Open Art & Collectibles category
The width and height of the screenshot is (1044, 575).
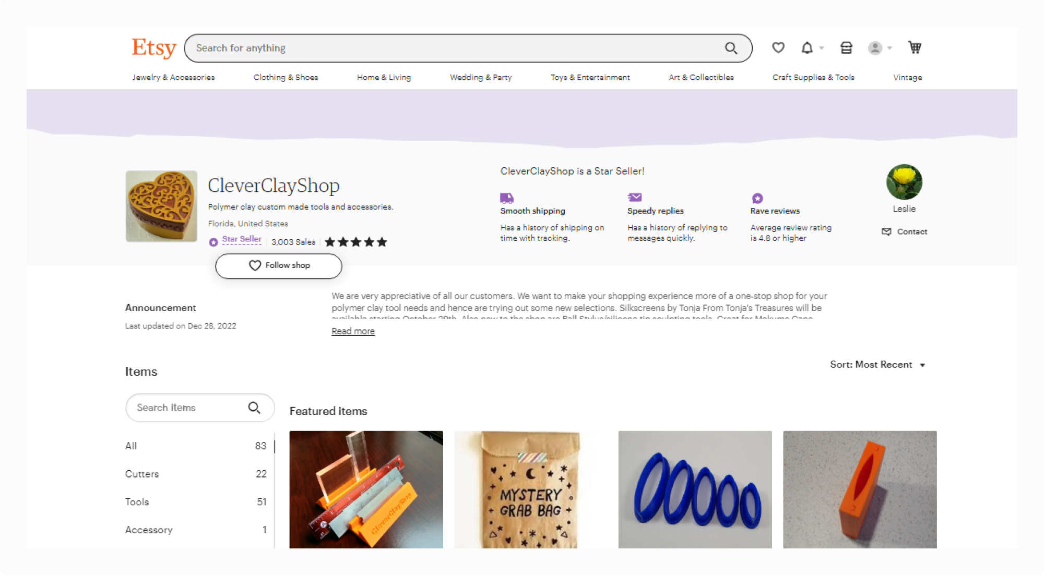pos(701,77)
